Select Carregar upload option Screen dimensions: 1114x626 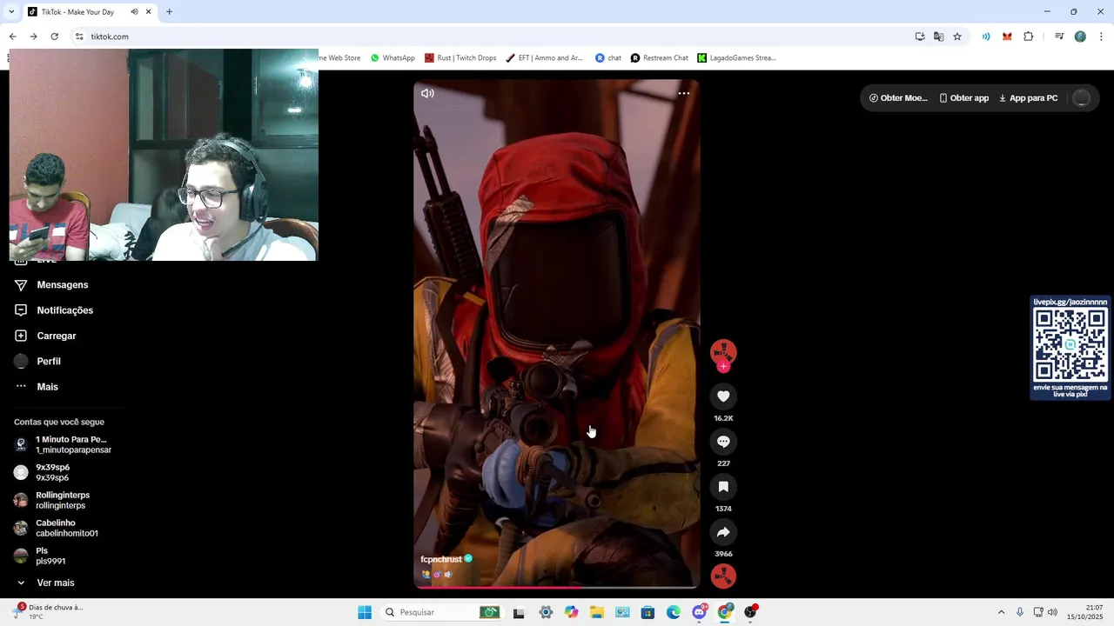pyautogui.click(x=56, y=336)
